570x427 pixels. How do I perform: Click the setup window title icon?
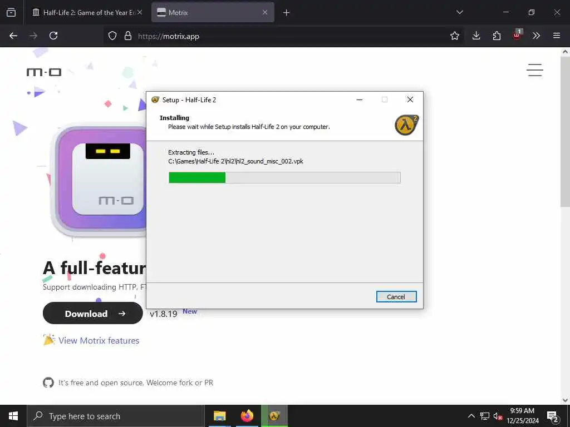[x=155, y=100]
